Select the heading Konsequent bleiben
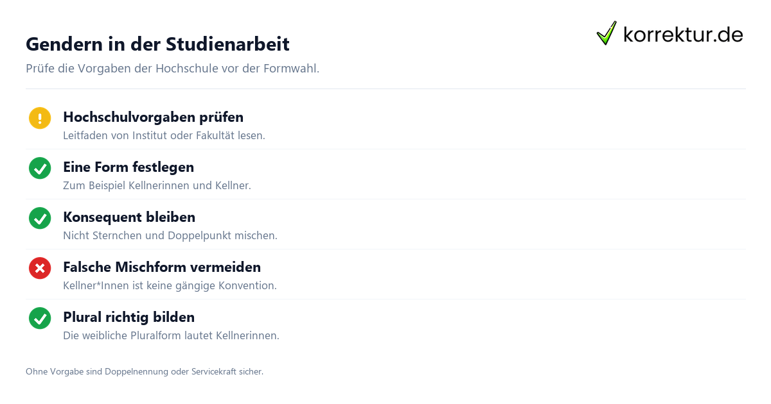The width and height of the screenshot is (771, 404). click(x=129, y=217)
